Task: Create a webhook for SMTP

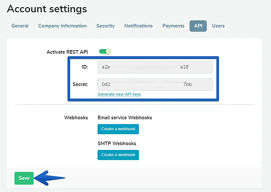Action: [118, 155]
